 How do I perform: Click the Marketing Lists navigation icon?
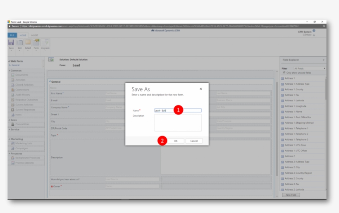pos(13,143)
